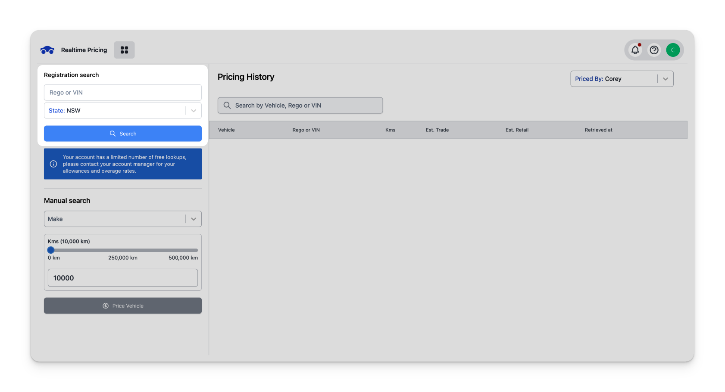Click the Est. Retail column header
This screenshot has width=725, height=392.
[x=517, y=130]
